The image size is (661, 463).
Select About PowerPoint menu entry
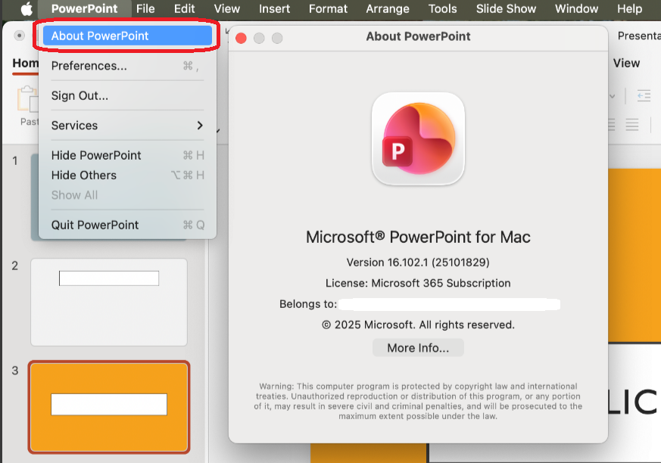tap(127, 36)
